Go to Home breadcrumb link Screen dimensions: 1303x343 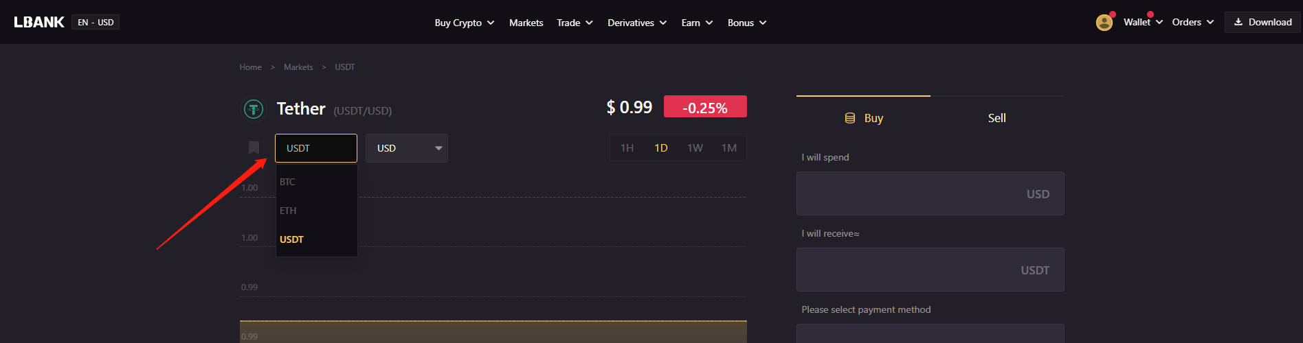click(250, 67)
